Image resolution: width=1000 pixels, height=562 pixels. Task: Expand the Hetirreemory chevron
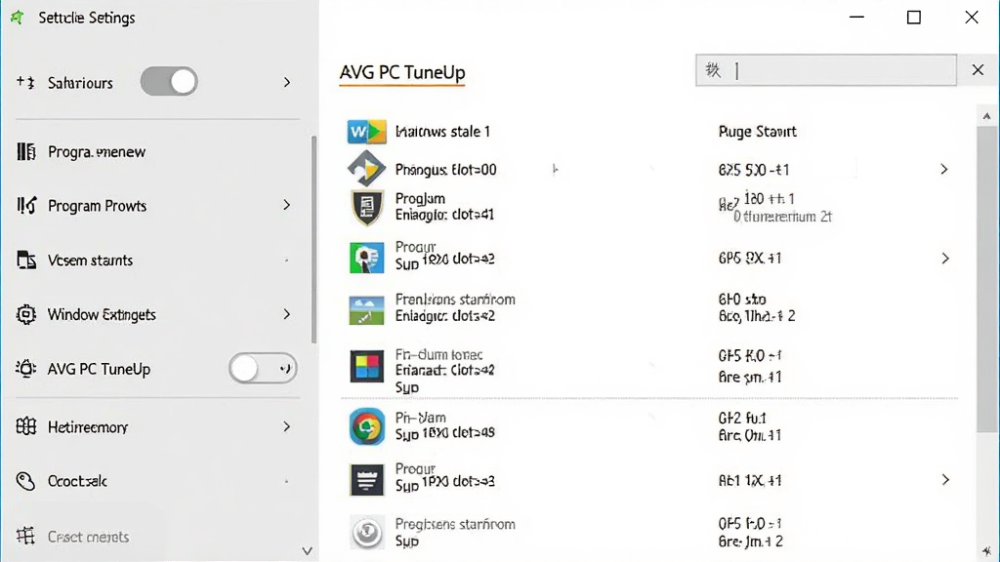pyautogui.click(x=287, y=426)
